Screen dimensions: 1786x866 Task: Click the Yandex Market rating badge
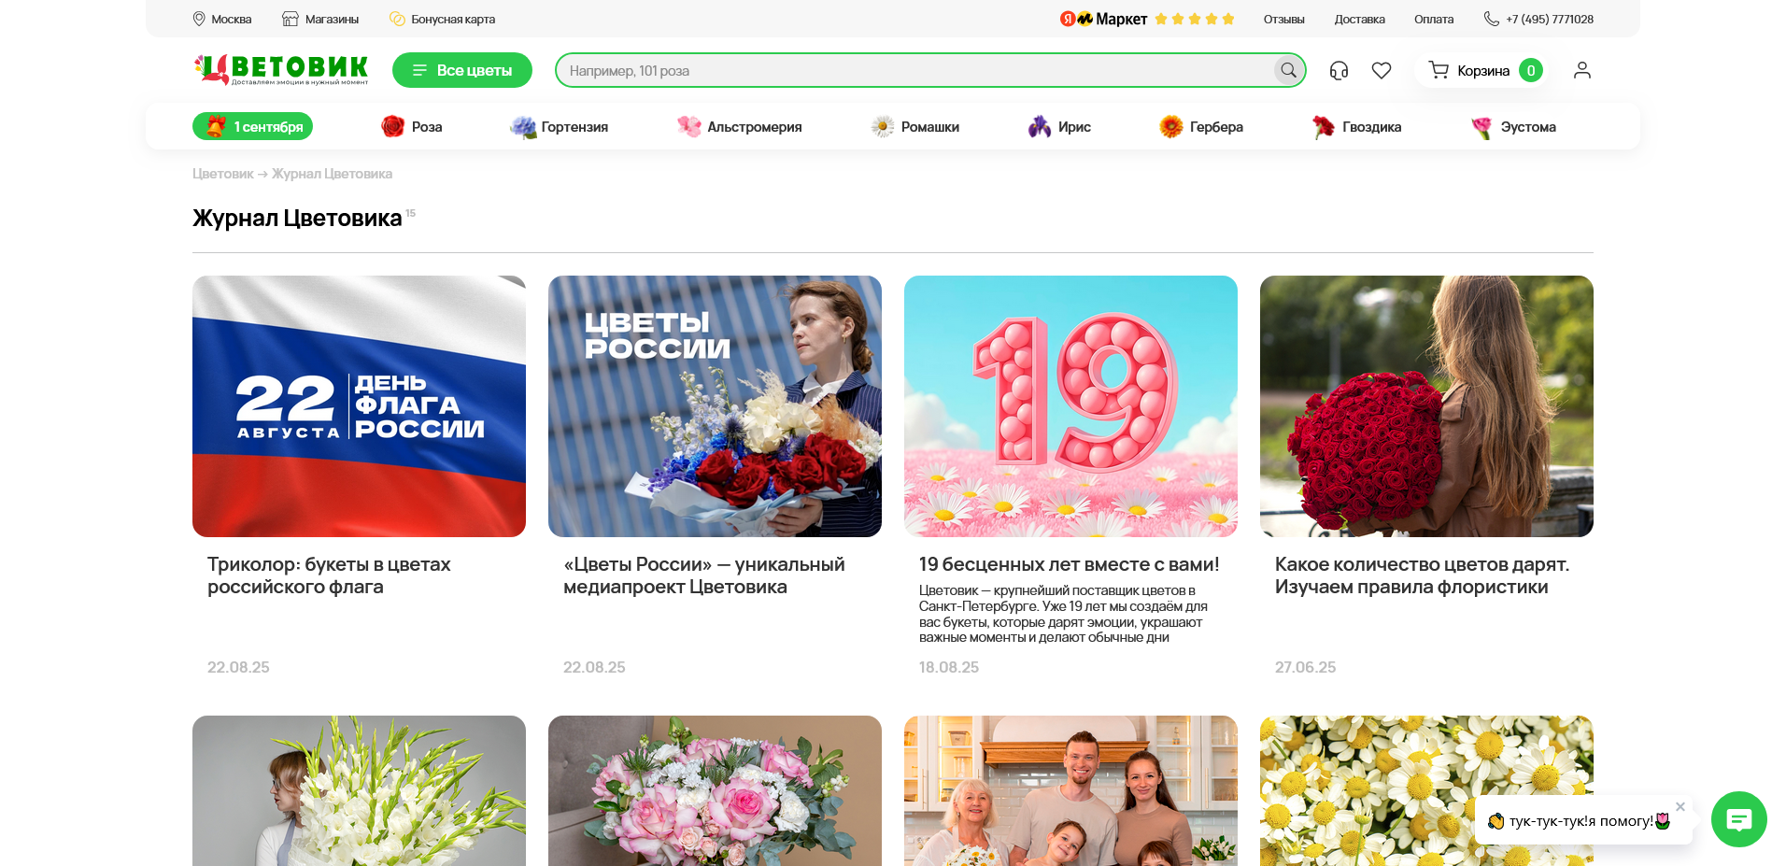click(1147, 19)
